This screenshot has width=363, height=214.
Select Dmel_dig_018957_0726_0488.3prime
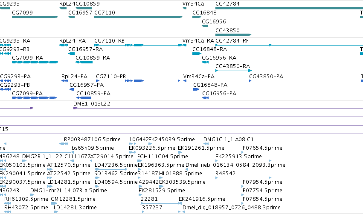[x=232, y=208]
